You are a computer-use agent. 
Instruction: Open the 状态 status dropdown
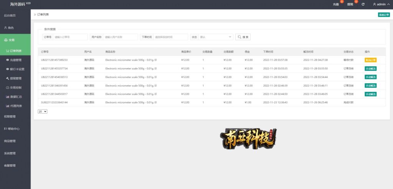(216, 37)
